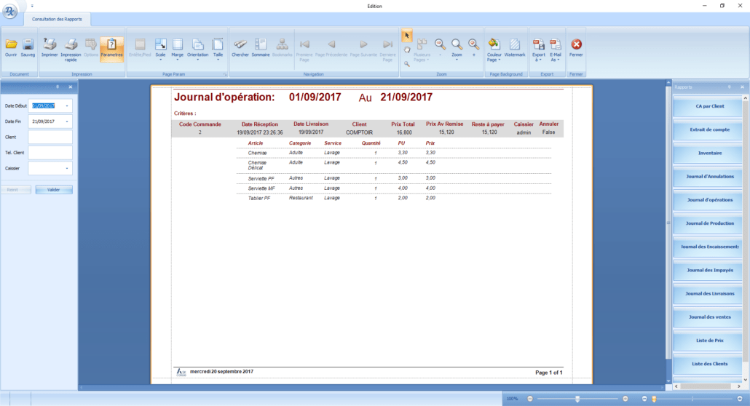Open the Journal de Production report
Screen dimensions: 750x406
[x=709, y=223]
